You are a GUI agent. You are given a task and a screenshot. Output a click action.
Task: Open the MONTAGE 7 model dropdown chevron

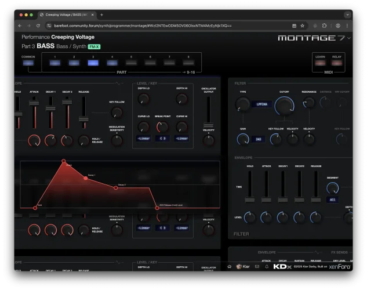tap(349, 38)
